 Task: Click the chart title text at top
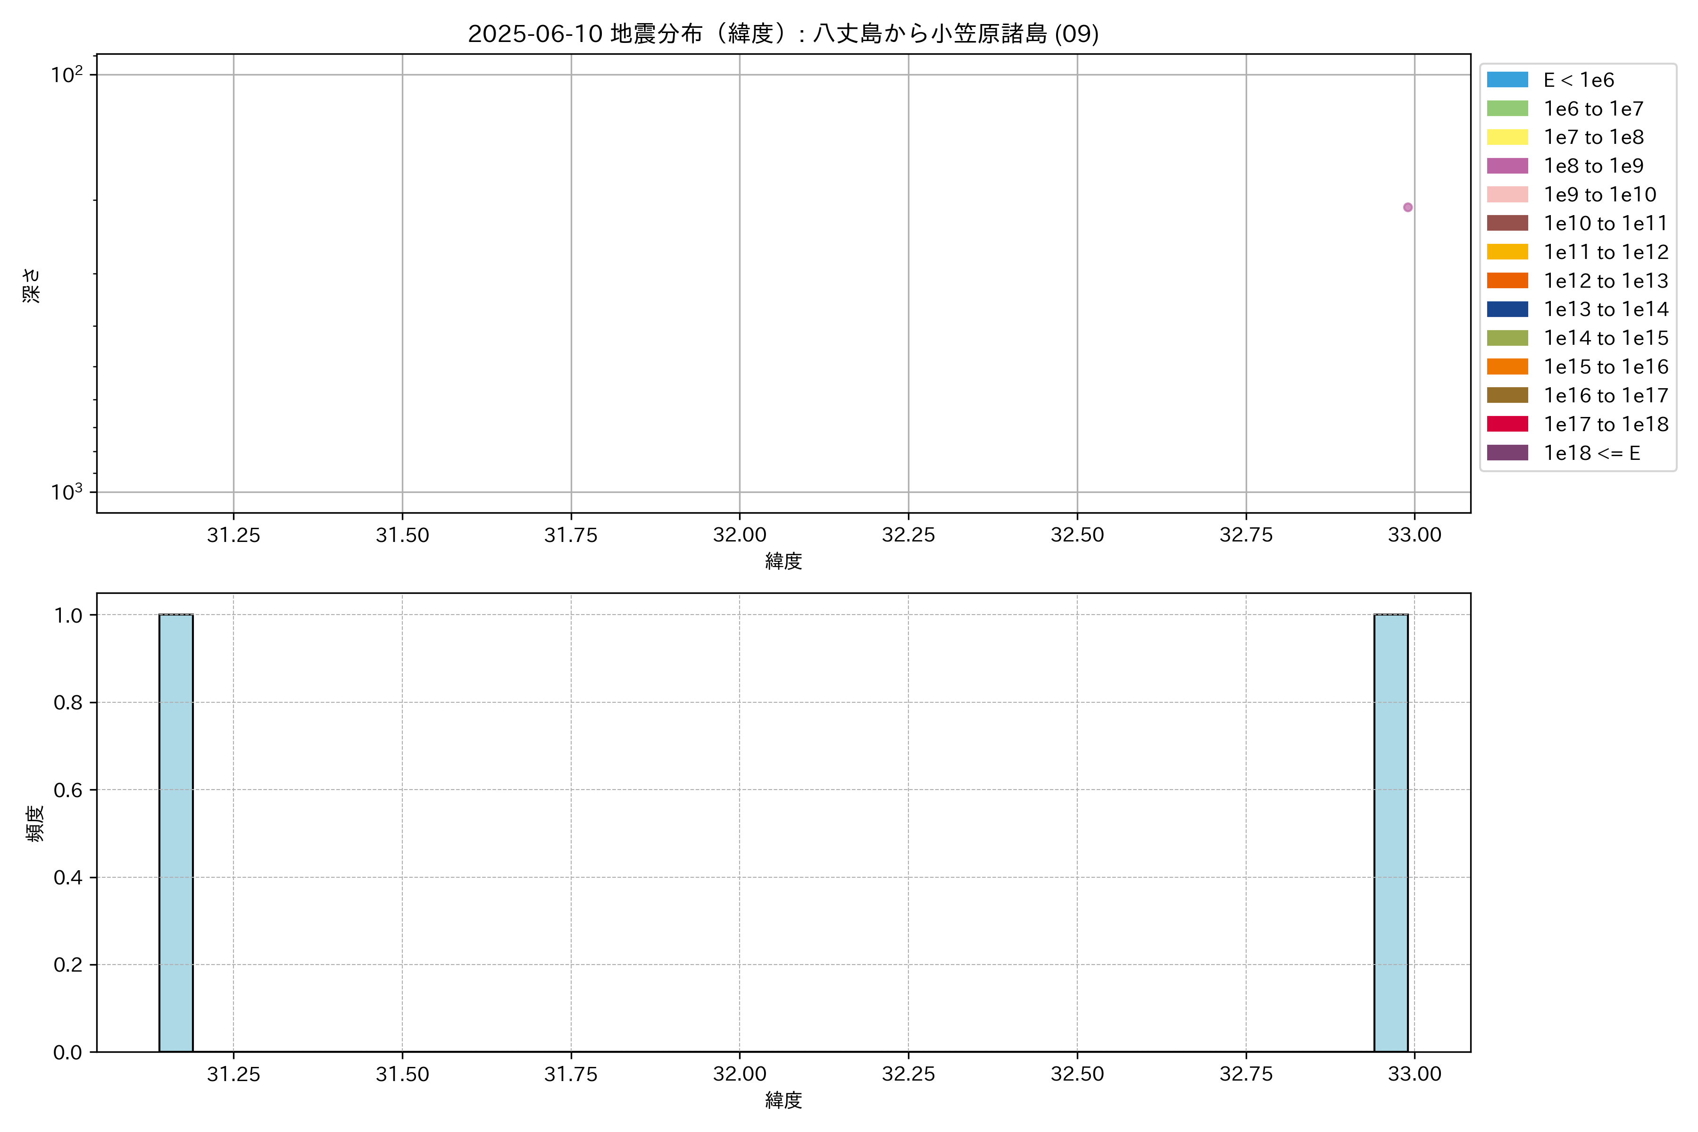pos(782,33)
